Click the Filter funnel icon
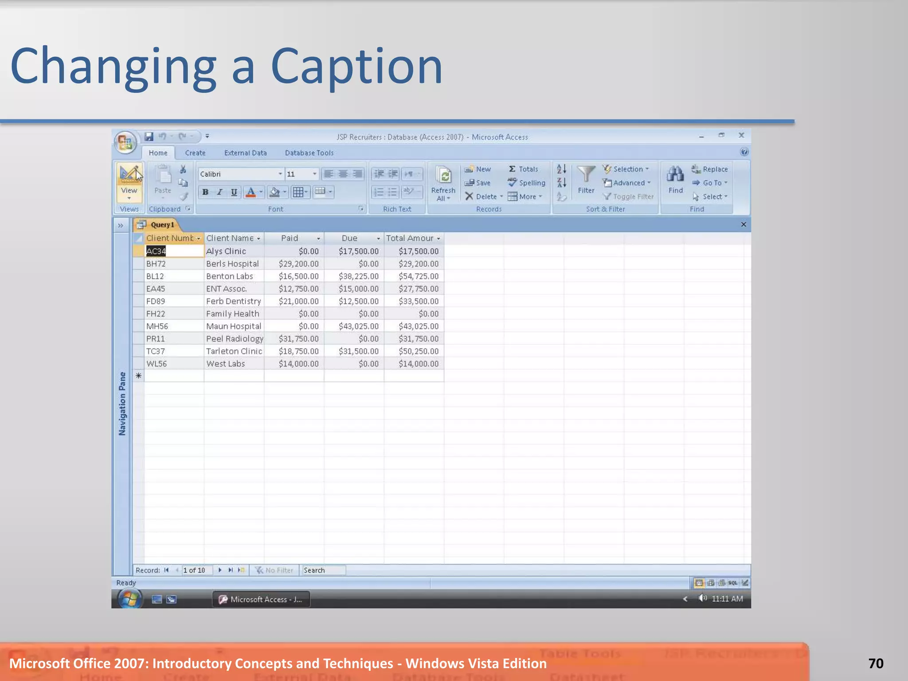 [x=586, y=174]
